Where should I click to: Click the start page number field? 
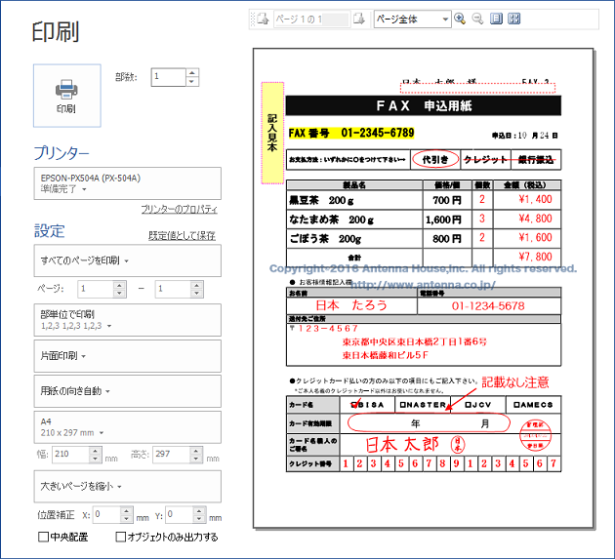(x=96, y=289)
